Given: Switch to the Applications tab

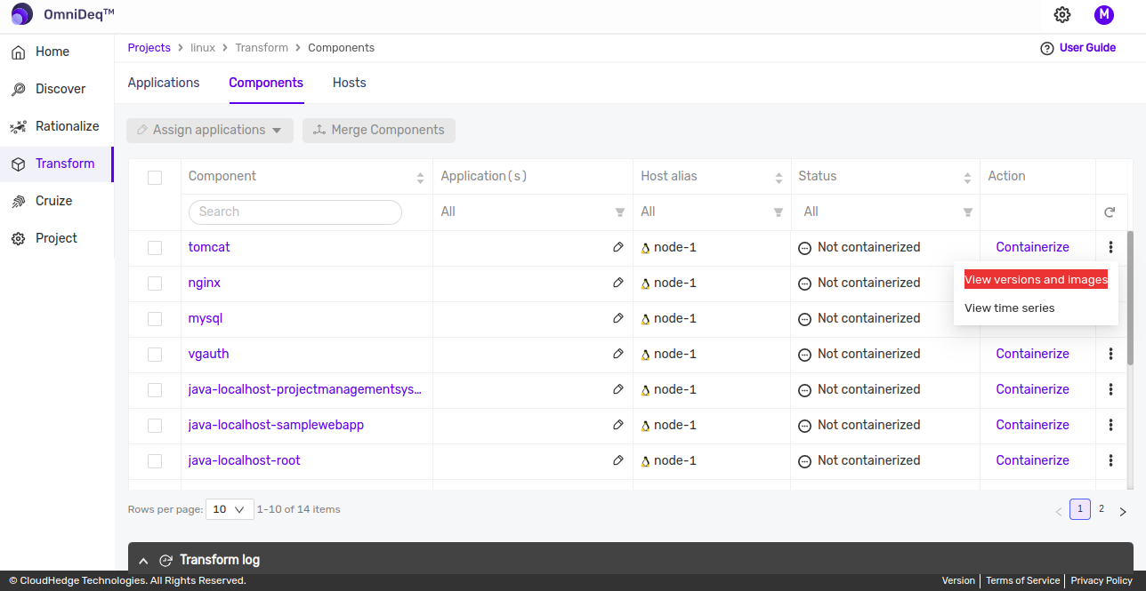Looking at the screenshot, I should click(164, 83).
